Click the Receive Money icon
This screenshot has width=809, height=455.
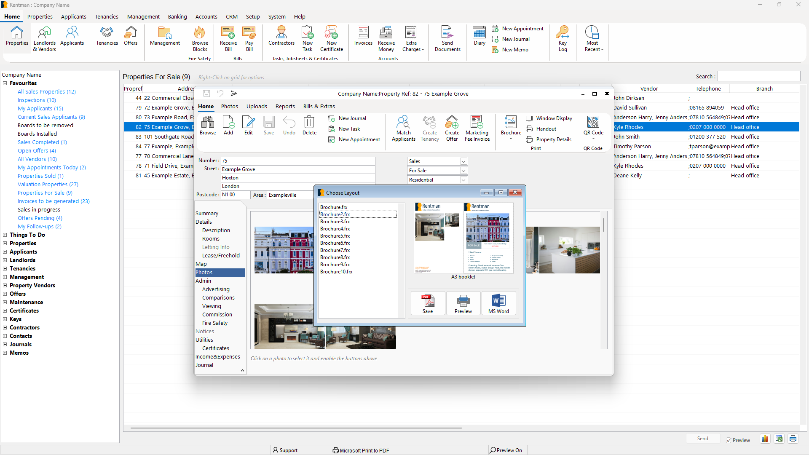[x=386, y=38]
